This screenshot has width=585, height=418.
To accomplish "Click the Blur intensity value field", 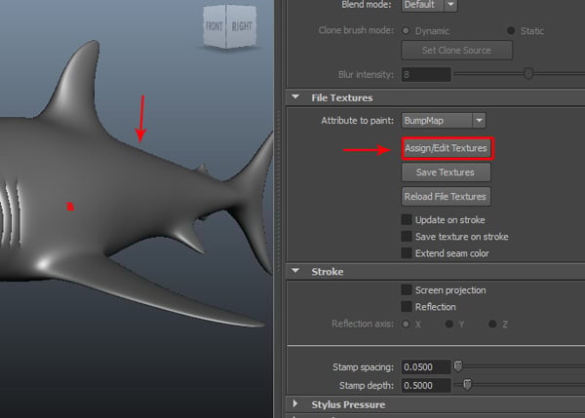I will point(426,75).
